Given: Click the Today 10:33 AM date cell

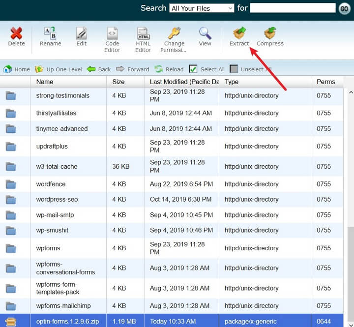Looking at the screenshot, I should click(x=173, y=322).
